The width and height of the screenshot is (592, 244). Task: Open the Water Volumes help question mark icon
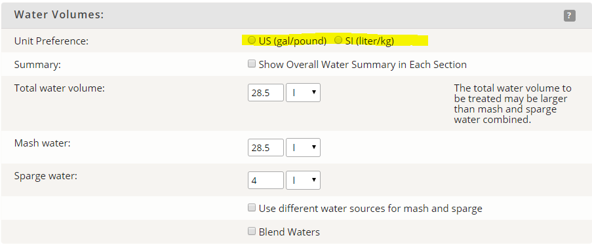click(x=569, y=16)
